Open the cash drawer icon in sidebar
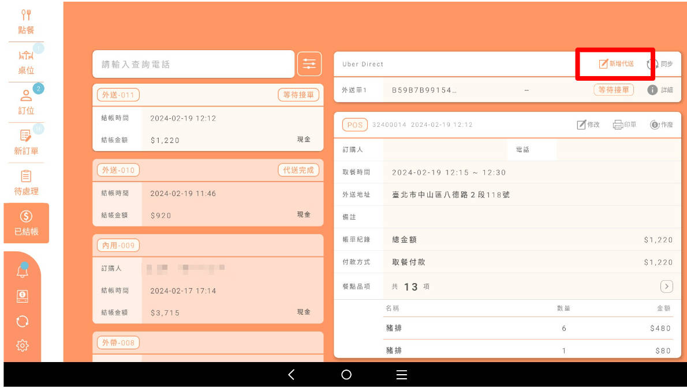The image size is (687, 388). (23, 296)
